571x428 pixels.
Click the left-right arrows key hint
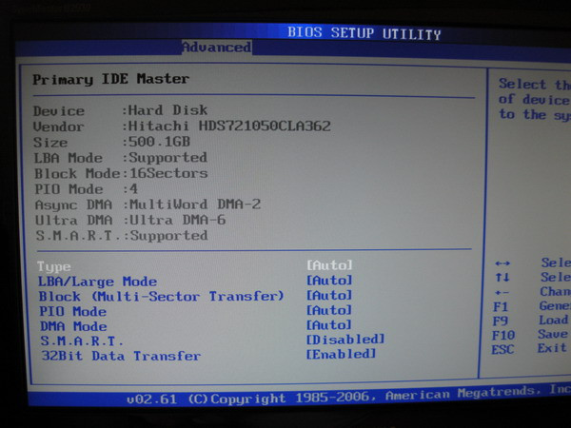pos(502,263)
